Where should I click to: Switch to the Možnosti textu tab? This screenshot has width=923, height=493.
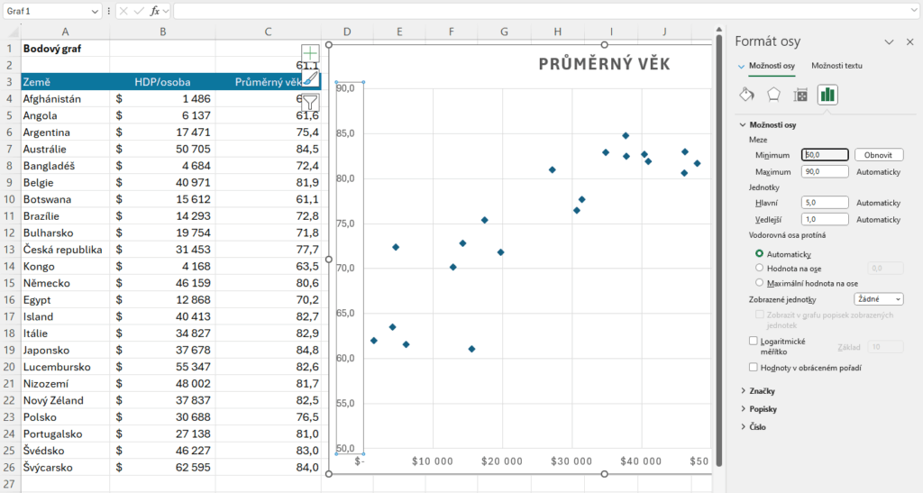[836, 66]
